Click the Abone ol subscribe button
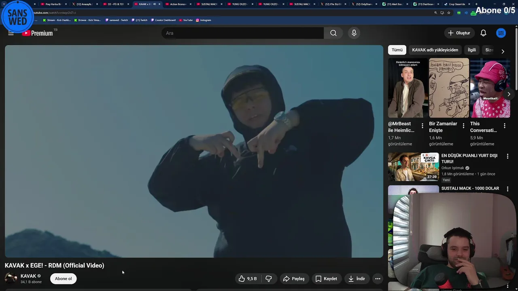Screen dimensions: 518x291 [64, 278]
